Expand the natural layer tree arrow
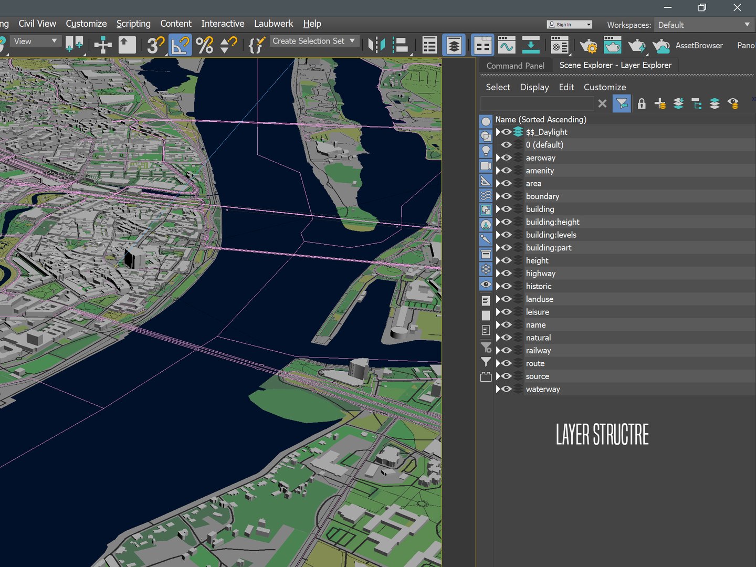Image resolution: width=756 pixels, height=567 pixels. click(498, 338)
